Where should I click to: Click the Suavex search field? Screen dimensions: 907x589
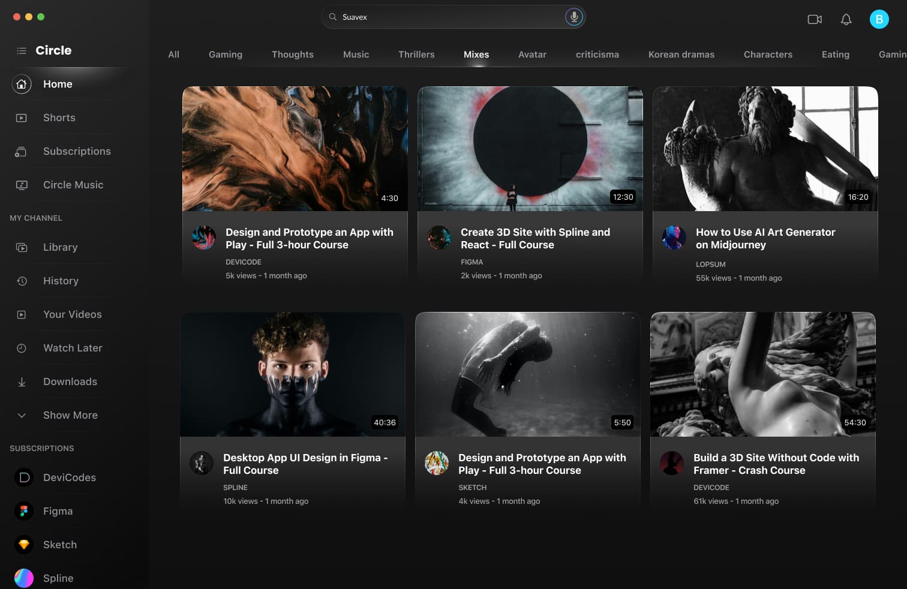tap(444, 17)
